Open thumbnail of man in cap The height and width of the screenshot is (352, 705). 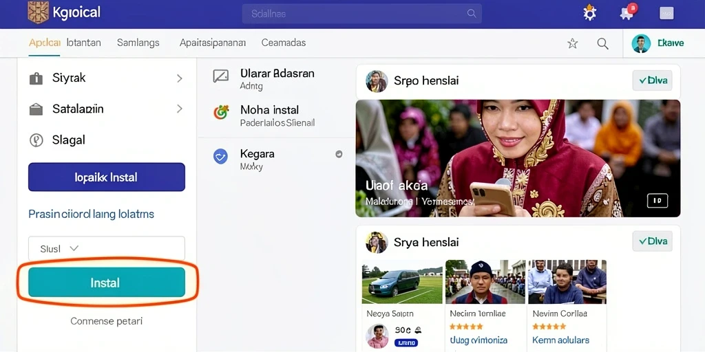point(485,282)
